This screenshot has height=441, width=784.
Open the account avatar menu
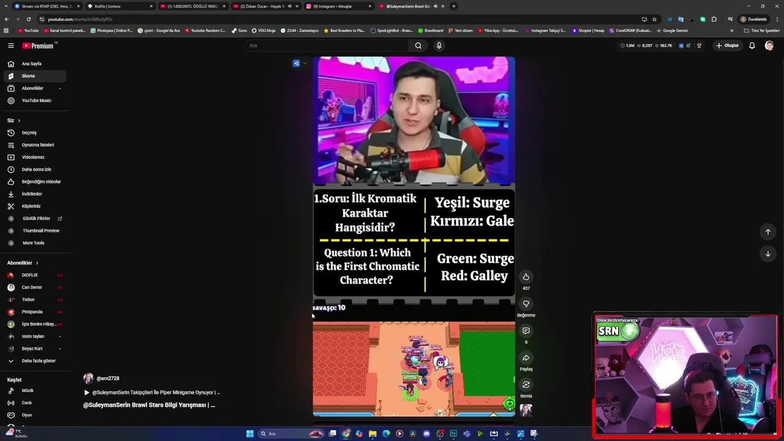coord(769,45)
